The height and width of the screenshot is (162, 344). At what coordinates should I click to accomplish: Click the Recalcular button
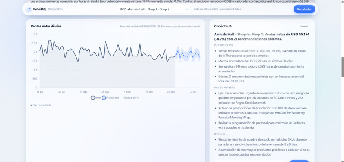304,9
